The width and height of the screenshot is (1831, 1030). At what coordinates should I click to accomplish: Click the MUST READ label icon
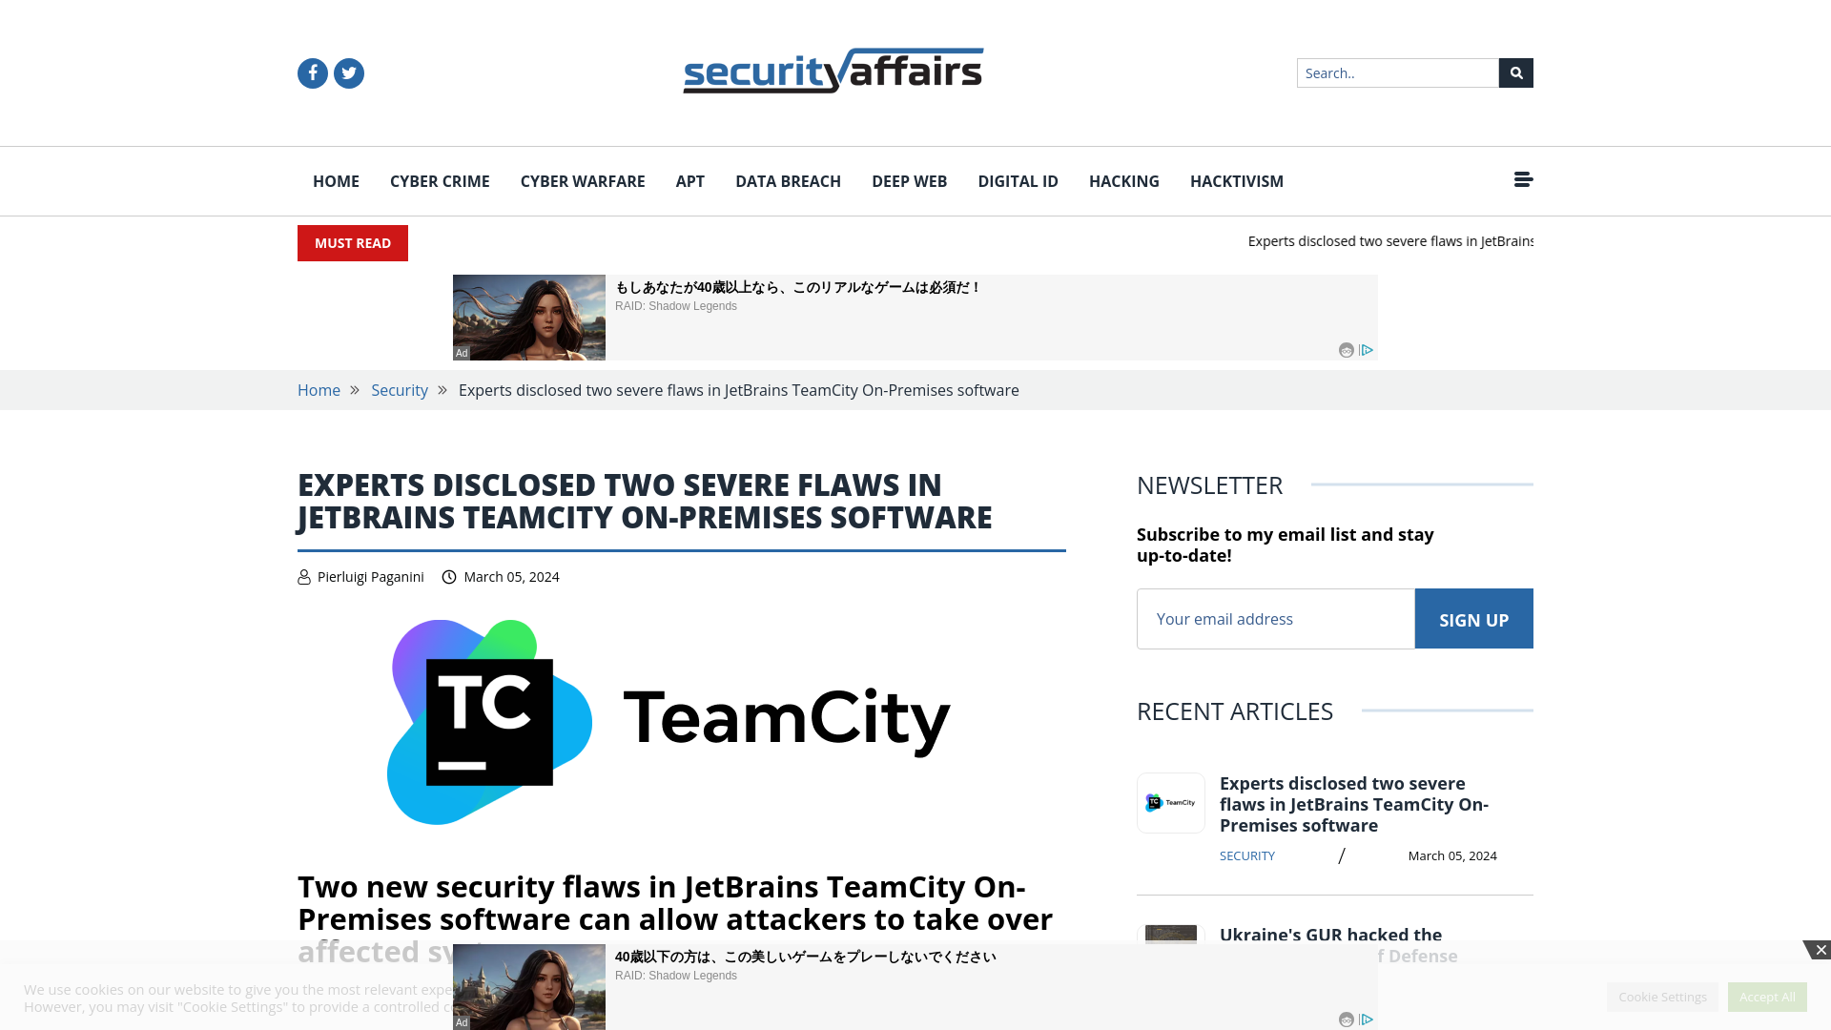pyautogui.click(x=352, y=241)
